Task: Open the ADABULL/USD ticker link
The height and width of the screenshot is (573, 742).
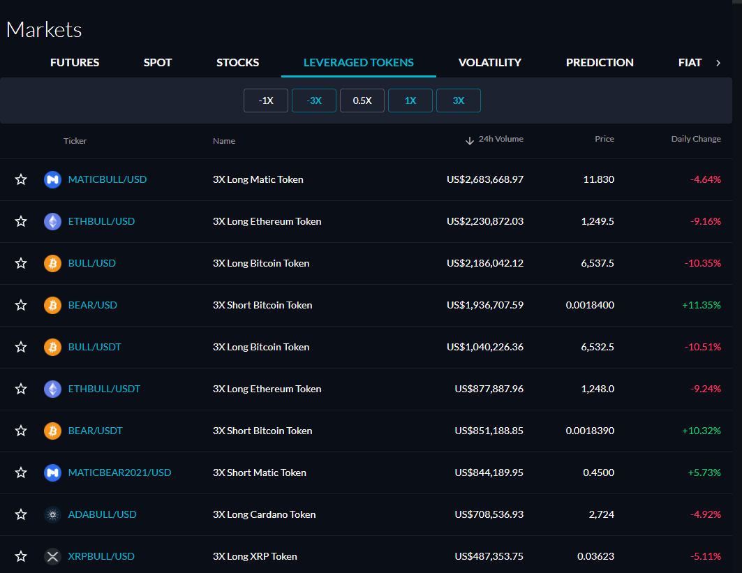Action: coord(102,514)
